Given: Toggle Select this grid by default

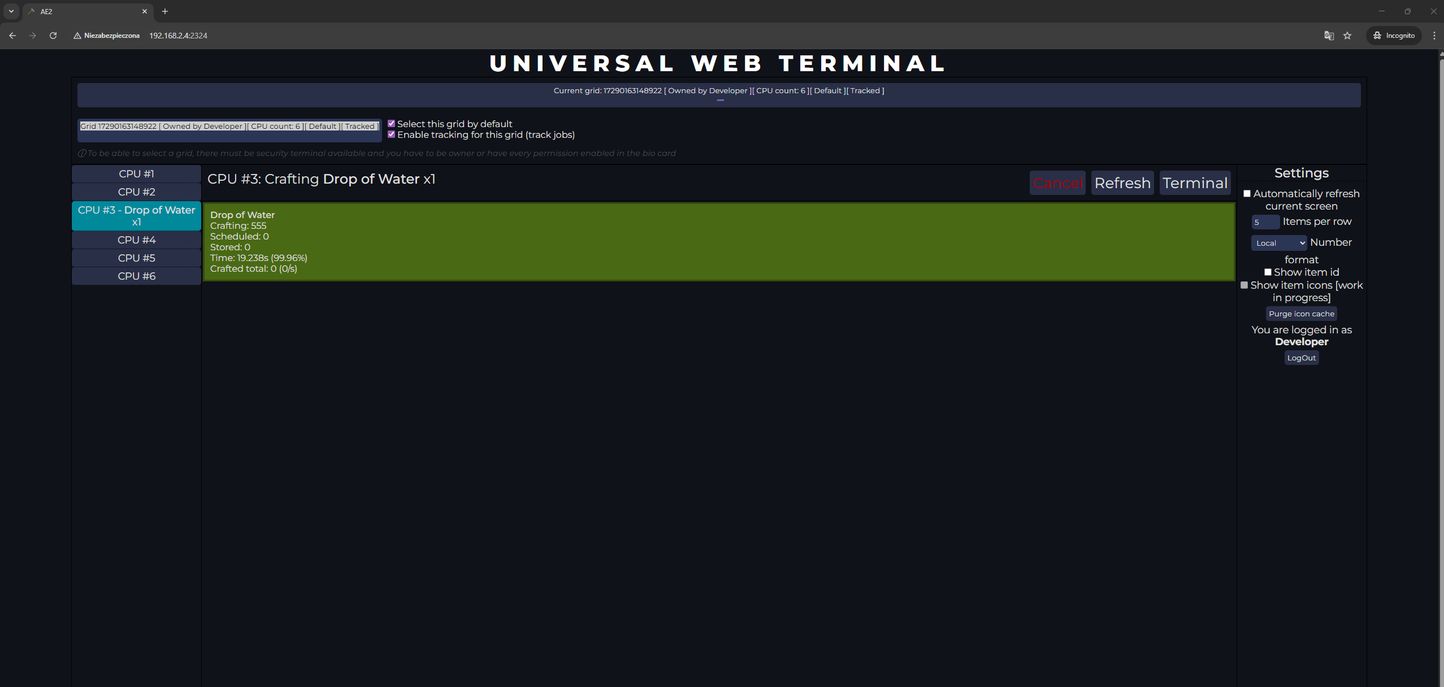Looking at the screenshot, I should [391, 124].
